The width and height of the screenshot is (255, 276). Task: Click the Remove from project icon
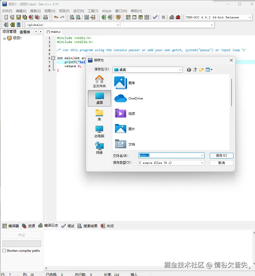(110, 17)
